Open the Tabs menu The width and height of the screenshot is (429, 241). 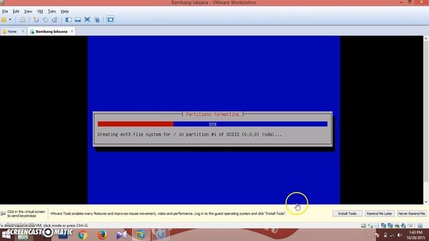tap(52, 11)
